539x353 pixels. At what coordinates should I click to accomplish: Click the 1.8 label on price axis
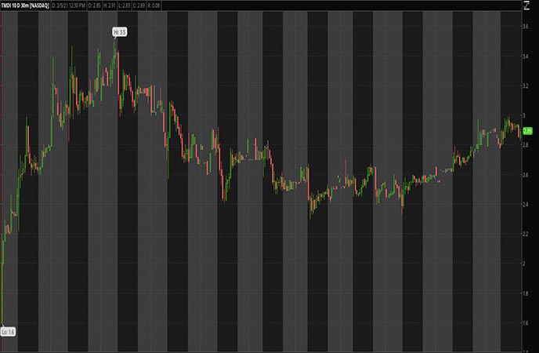(x=526, y=293)
